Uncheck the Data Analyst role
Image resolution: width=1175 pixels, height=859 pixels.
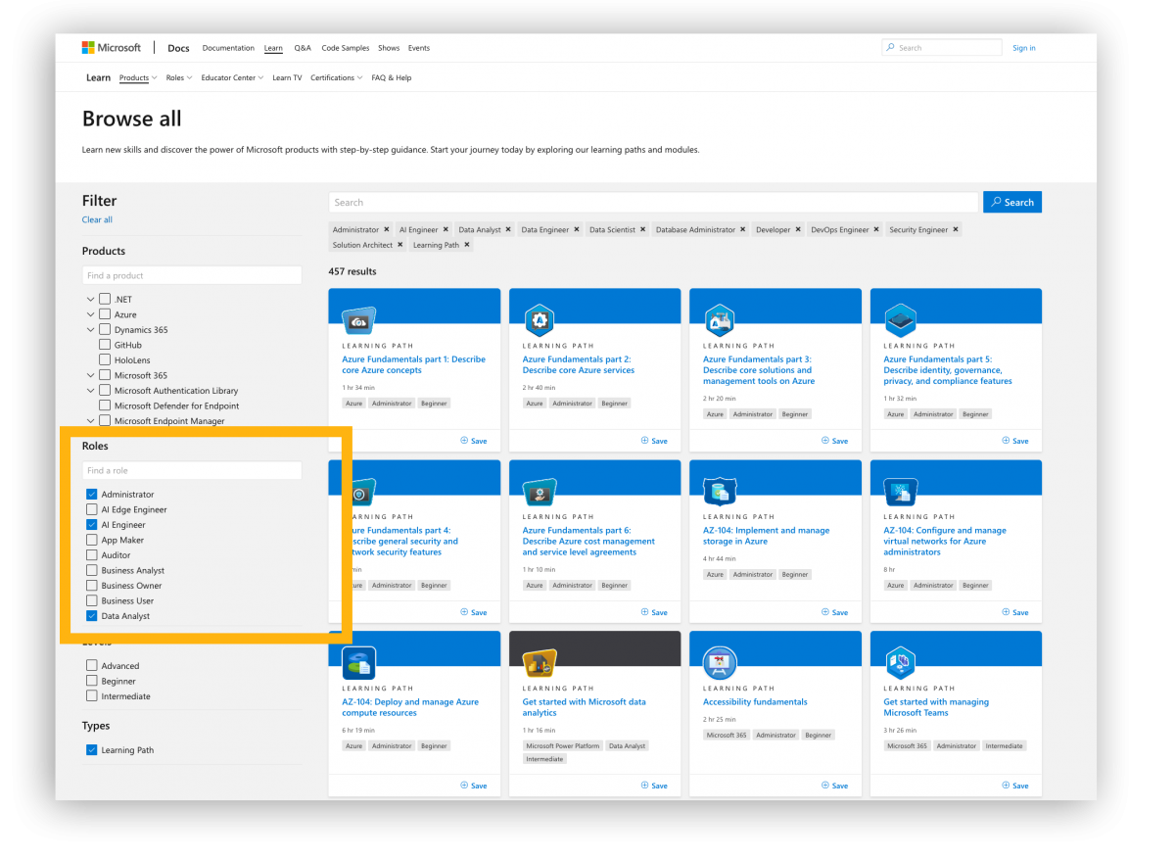click(x=92, y=616)
